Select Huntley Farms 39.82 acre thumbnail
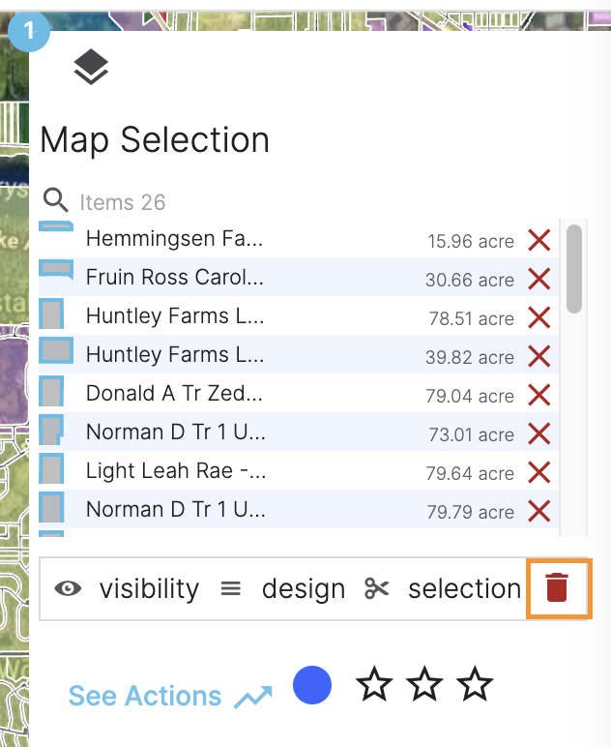611x747 pixels. (x=56, y=350)
